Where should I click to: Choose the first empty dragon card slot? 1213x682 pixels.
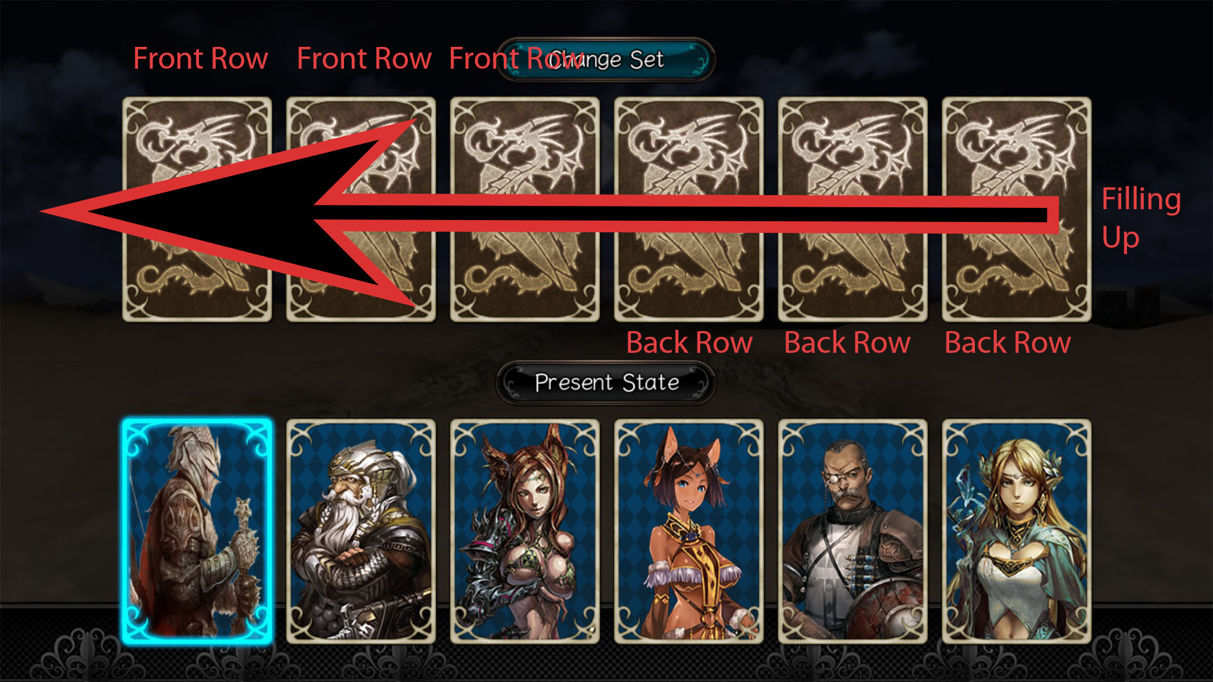[x=197, y=209]
